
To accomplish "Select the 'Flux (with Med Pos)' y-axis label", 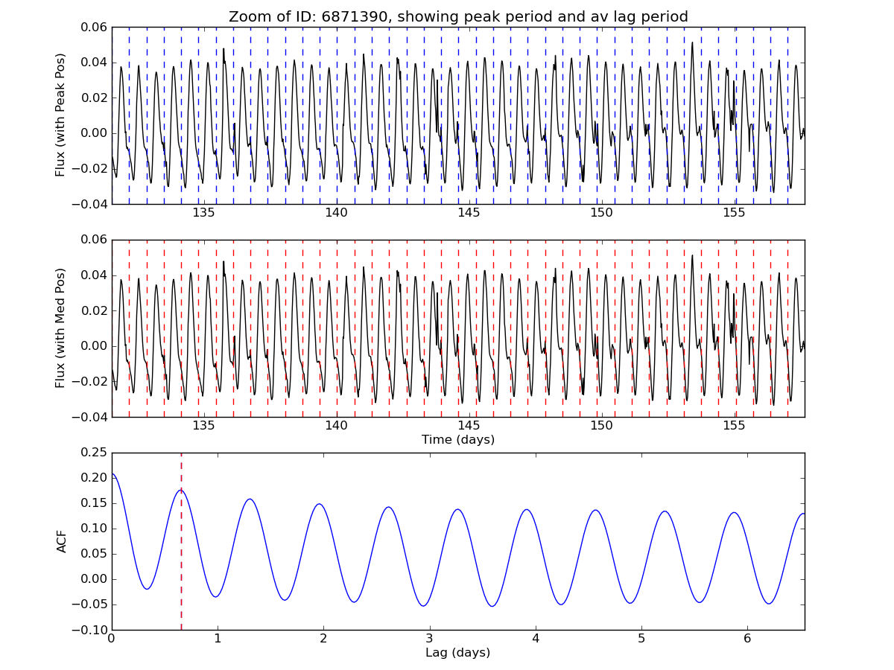I will [x=61, y=328].
